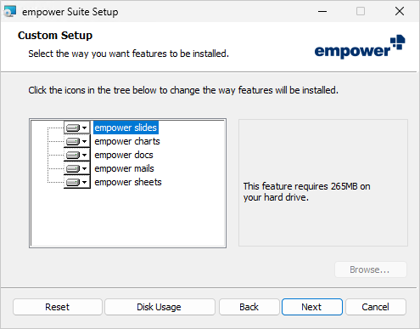
Task: Click the Reset button
Action: 58,307
